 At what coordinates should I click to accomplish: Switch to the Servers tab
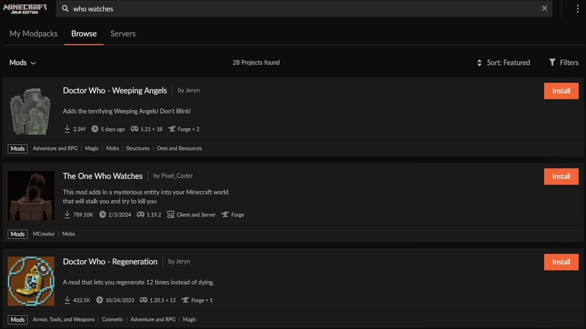[123, 33]
